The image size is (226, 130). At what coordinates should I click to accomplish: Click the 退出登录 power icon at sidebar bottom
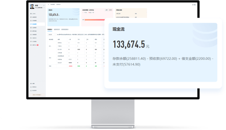(x=31, y=91)
